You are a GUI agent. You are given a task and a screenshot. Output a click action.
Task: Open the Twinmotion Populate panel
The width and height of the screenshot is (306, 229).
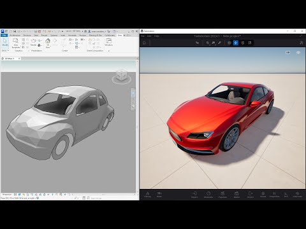coord(222,195)
